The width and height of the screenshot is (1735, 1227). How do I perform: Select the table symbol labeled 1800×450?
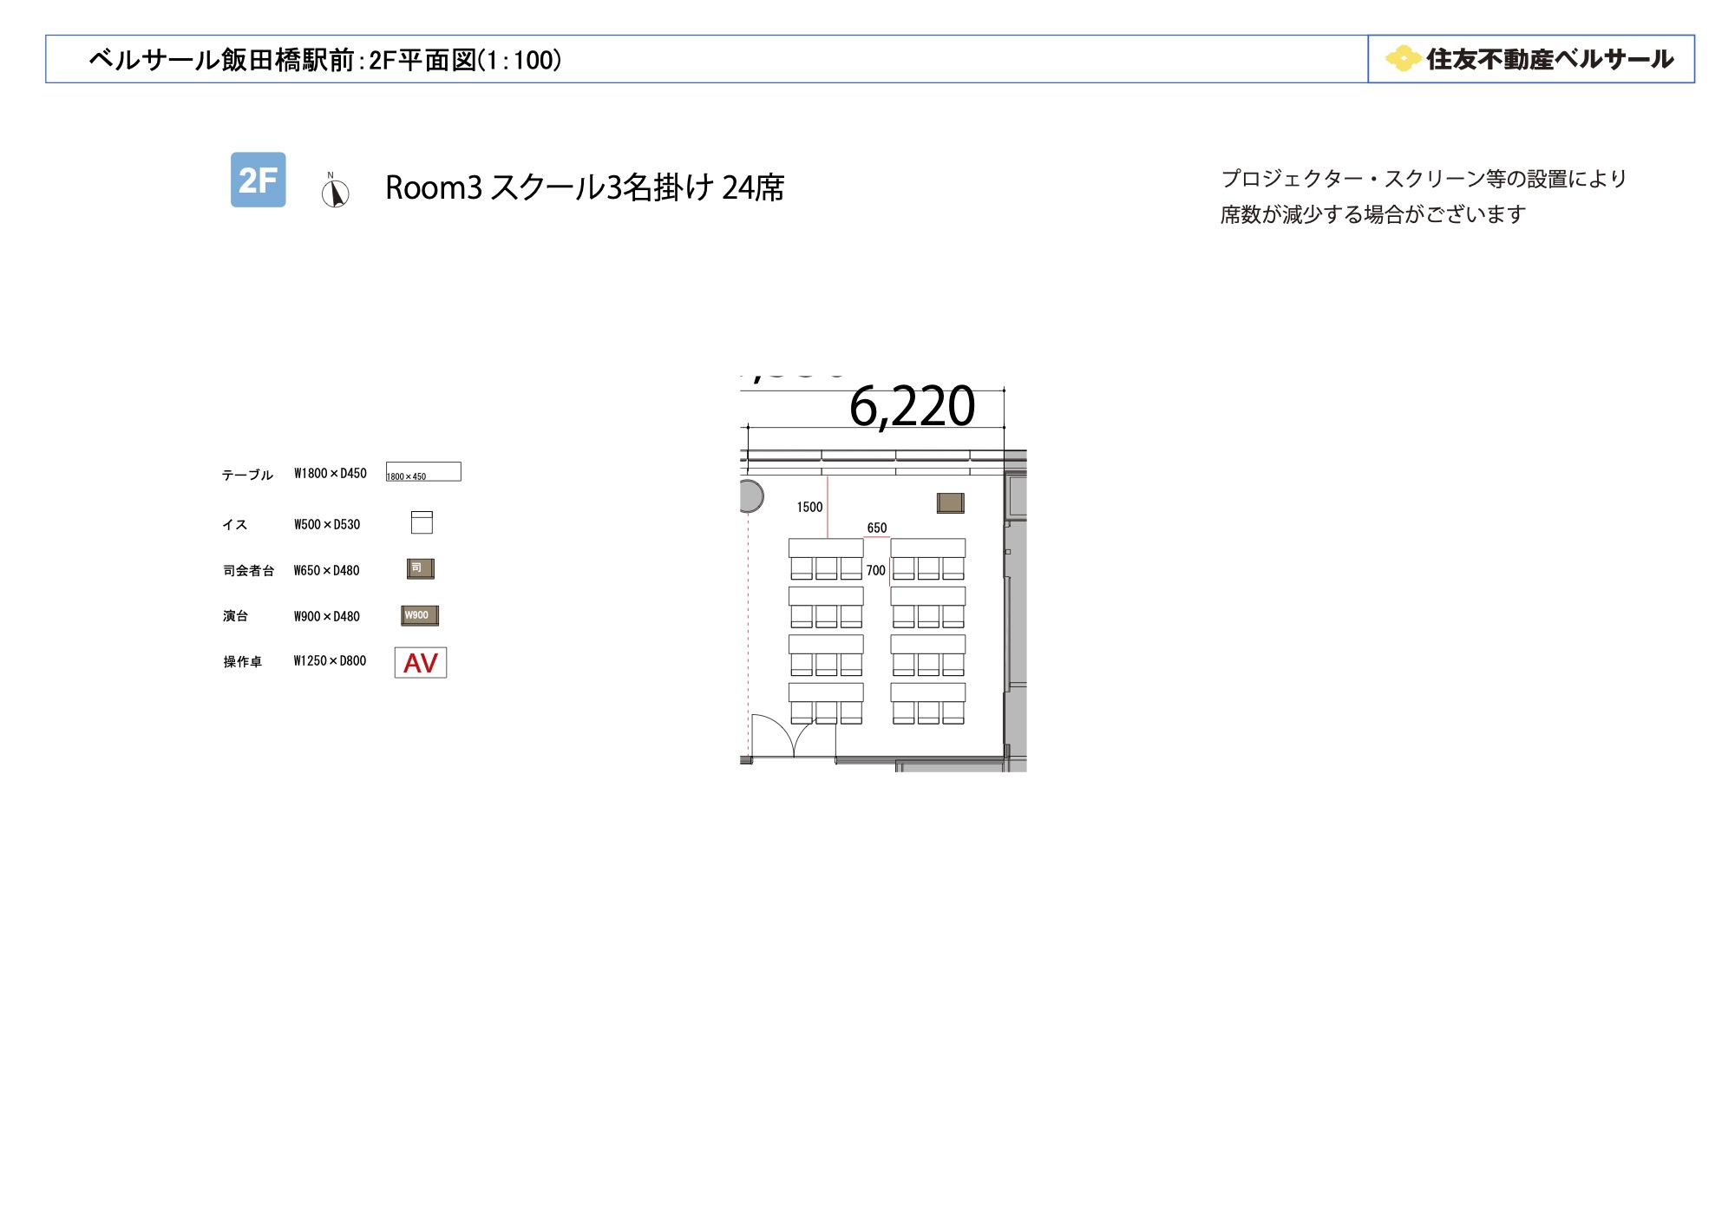[423, 471]
